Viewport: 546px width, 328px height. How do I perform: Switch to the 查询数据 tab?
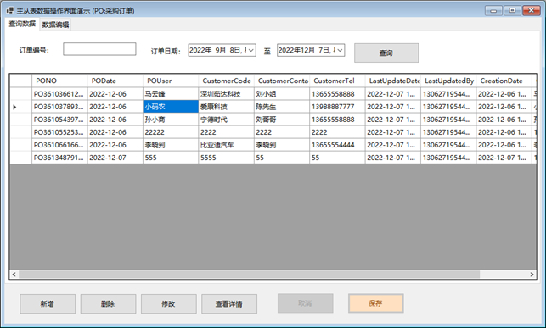pos(22,24)
